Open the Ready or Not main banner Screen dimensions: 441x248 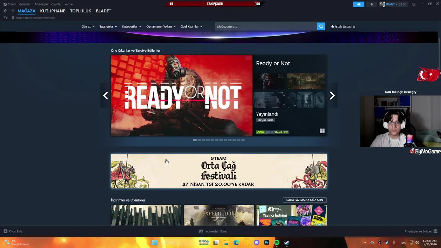182,96
